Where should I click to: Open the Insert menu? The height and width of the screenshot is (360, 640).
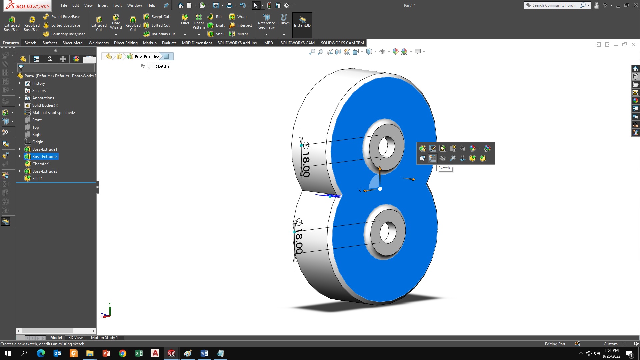point(103,5)
